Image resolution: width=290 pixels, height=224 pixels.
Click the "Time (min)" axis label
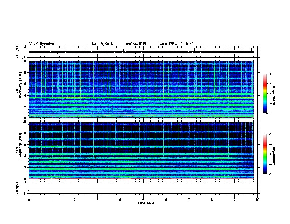146,203
